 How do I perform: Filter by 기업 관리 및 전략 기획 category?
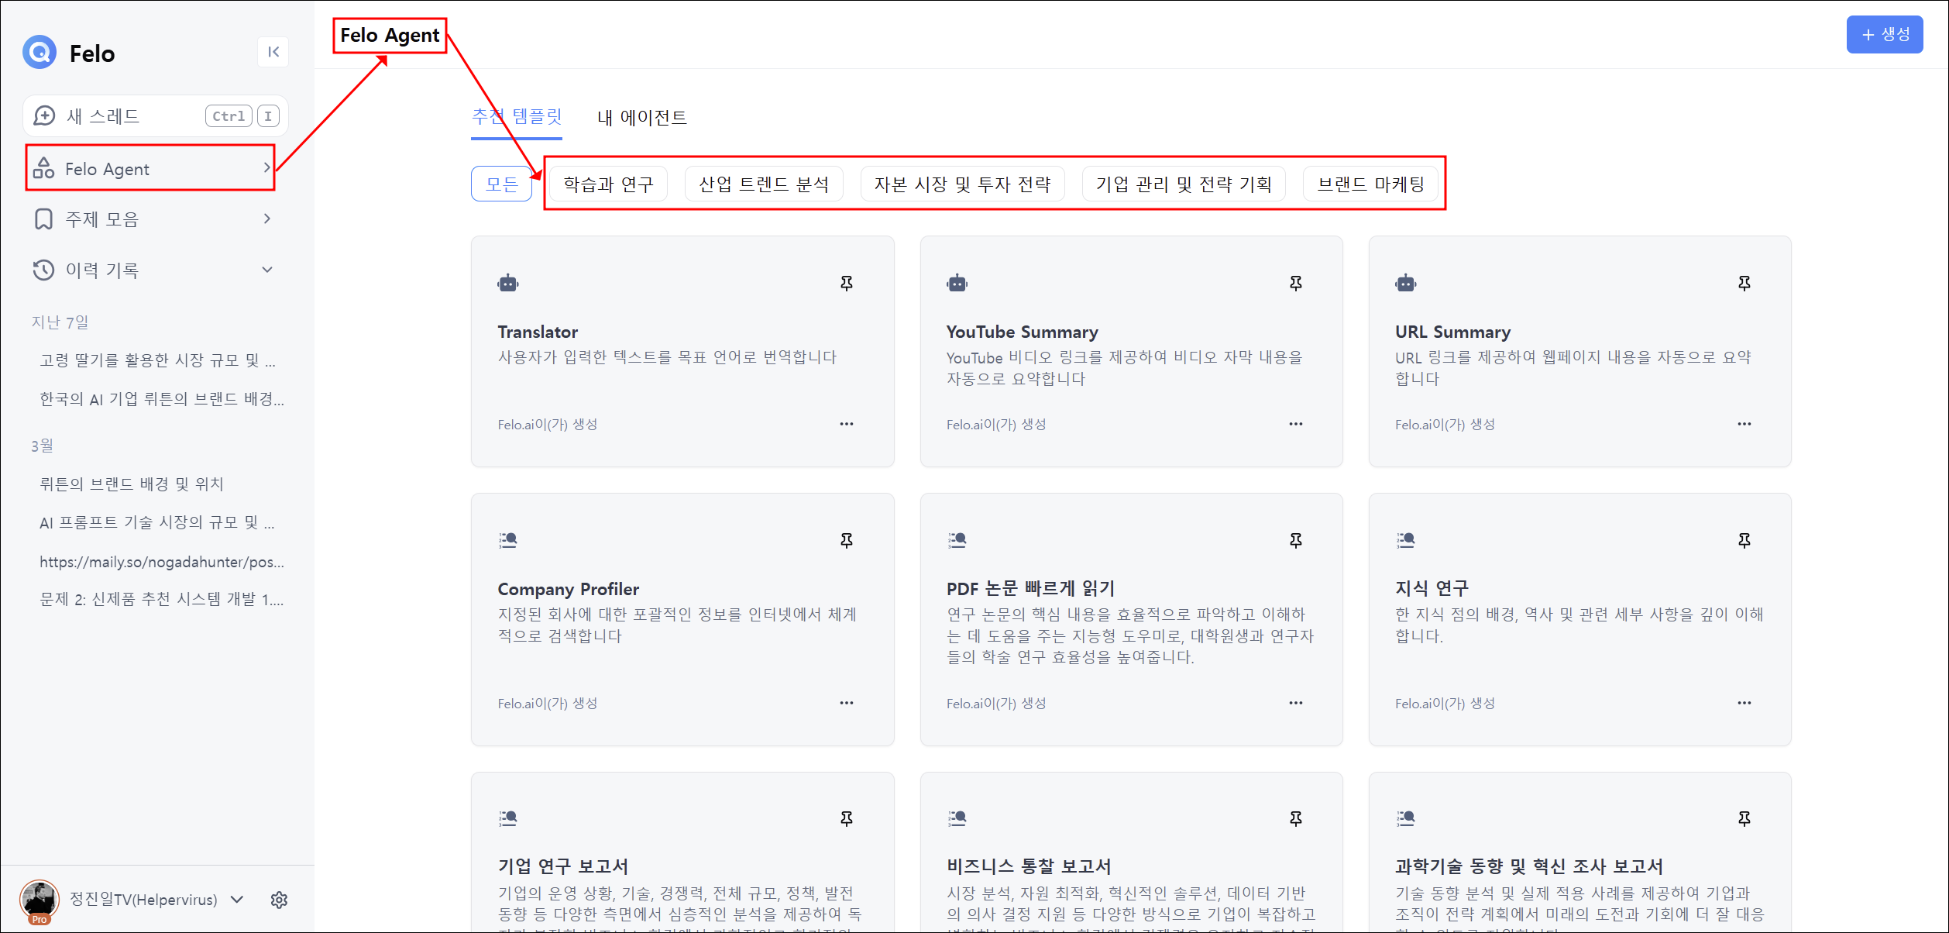(1184, 184)
